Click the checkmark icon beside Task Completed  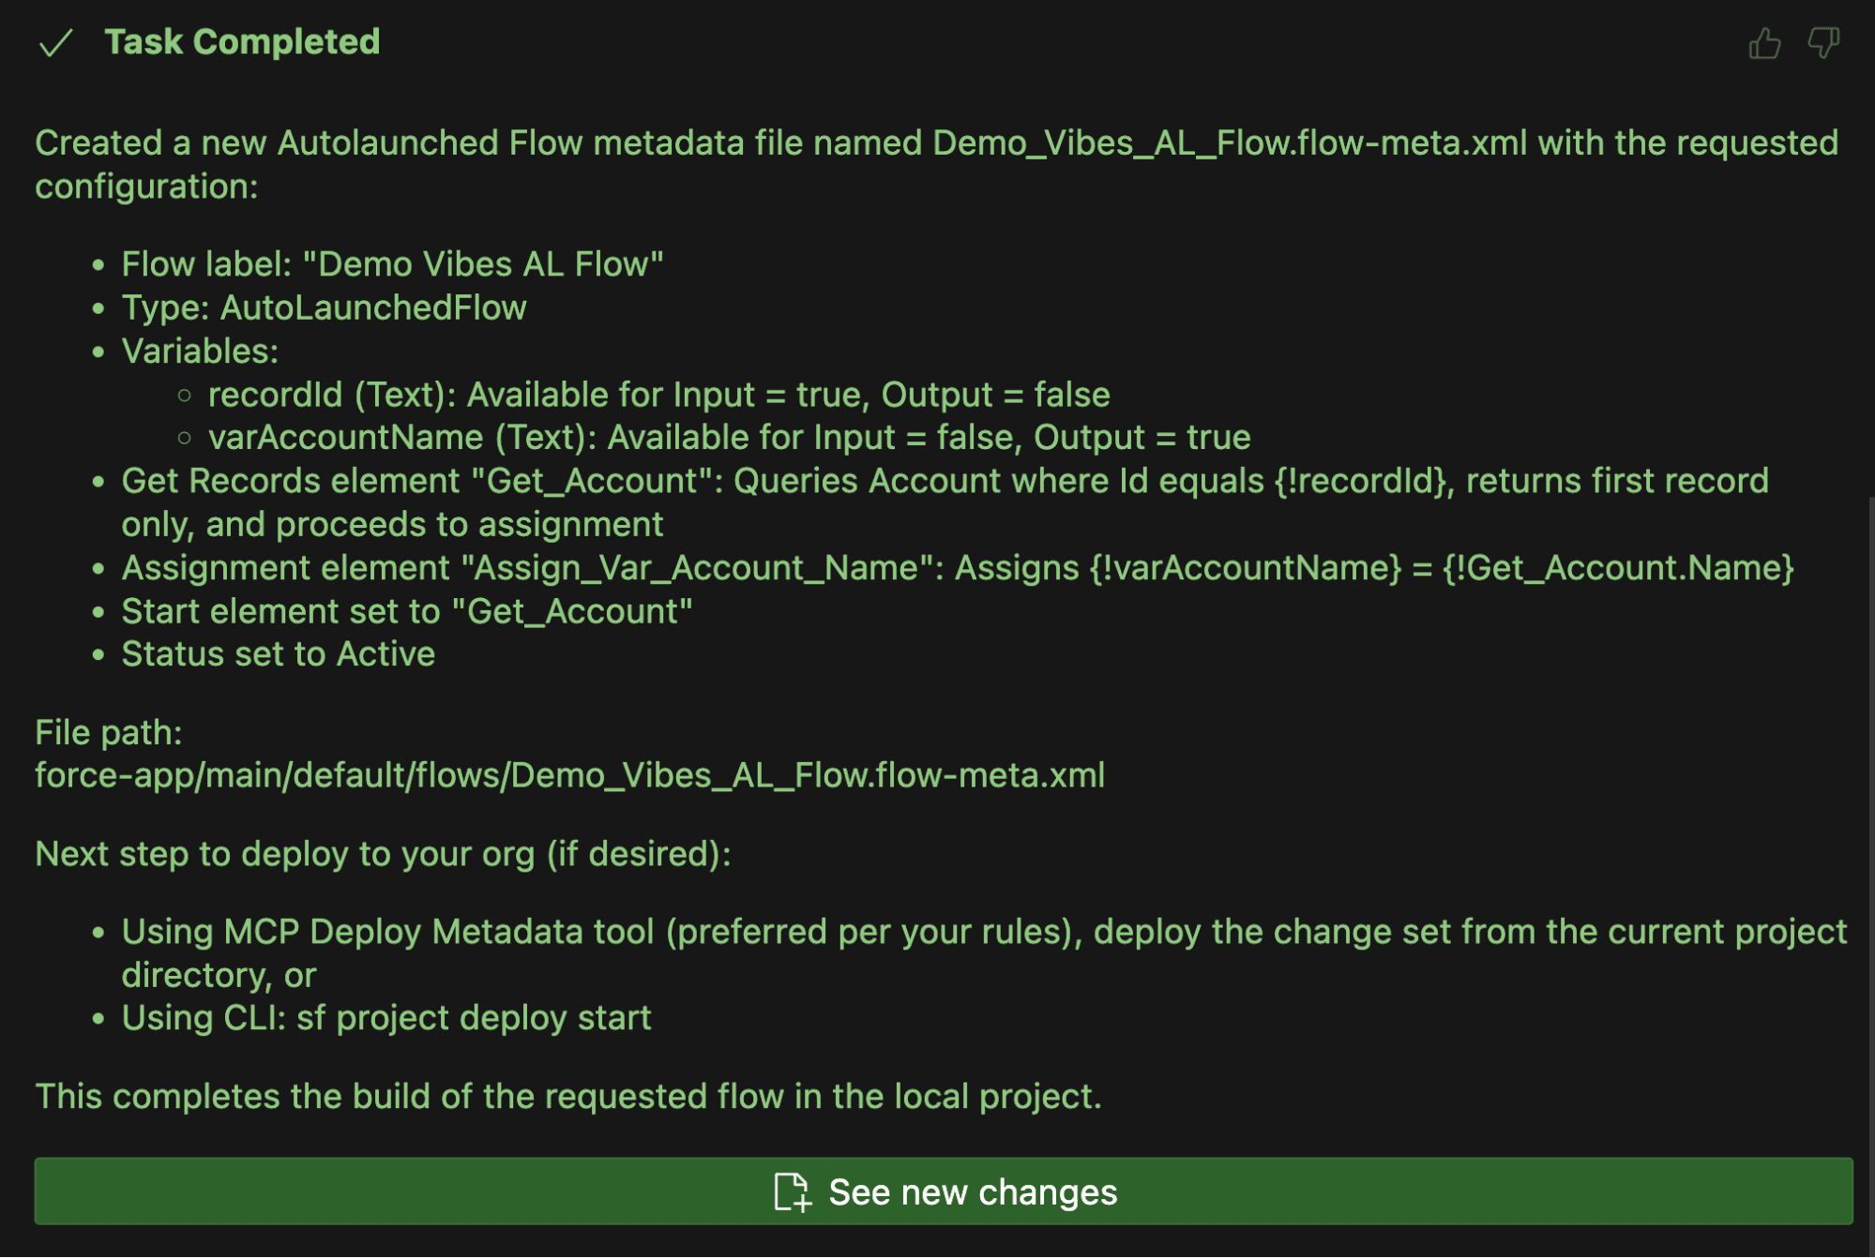point(56,43)
